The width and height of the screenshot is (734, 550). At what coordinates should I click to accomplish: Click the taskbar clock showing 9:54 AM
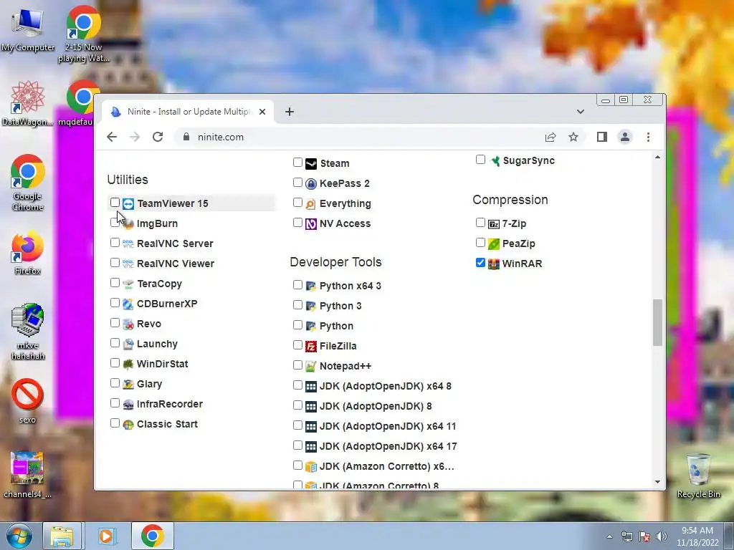coord(697,536)
